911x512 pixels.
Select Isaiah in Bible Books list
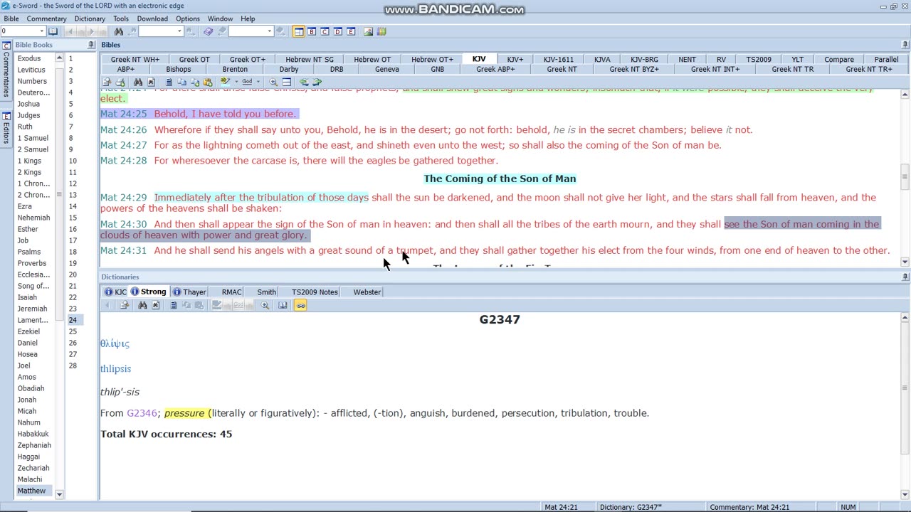(27, 297)
